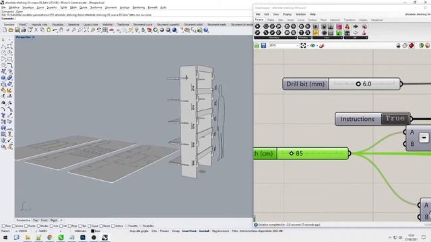Screen dimensions: 431x242
Task: Click the Rhino Help question mark icon
Action: coord(206,30)
